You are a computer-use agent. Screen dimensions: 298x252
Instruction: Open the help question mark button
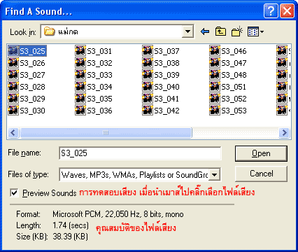tap(271, 11)
